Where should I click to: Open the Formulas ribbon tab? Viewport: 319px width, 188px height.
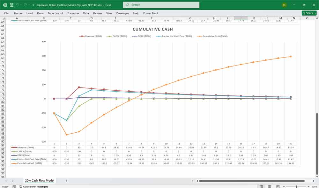(x=73, y=13)
